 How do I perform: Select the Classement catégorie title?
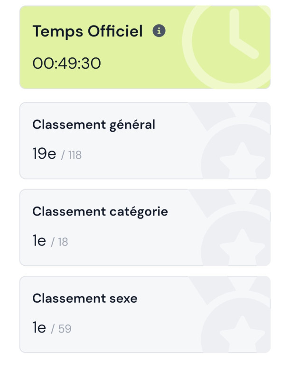[100, 211]
